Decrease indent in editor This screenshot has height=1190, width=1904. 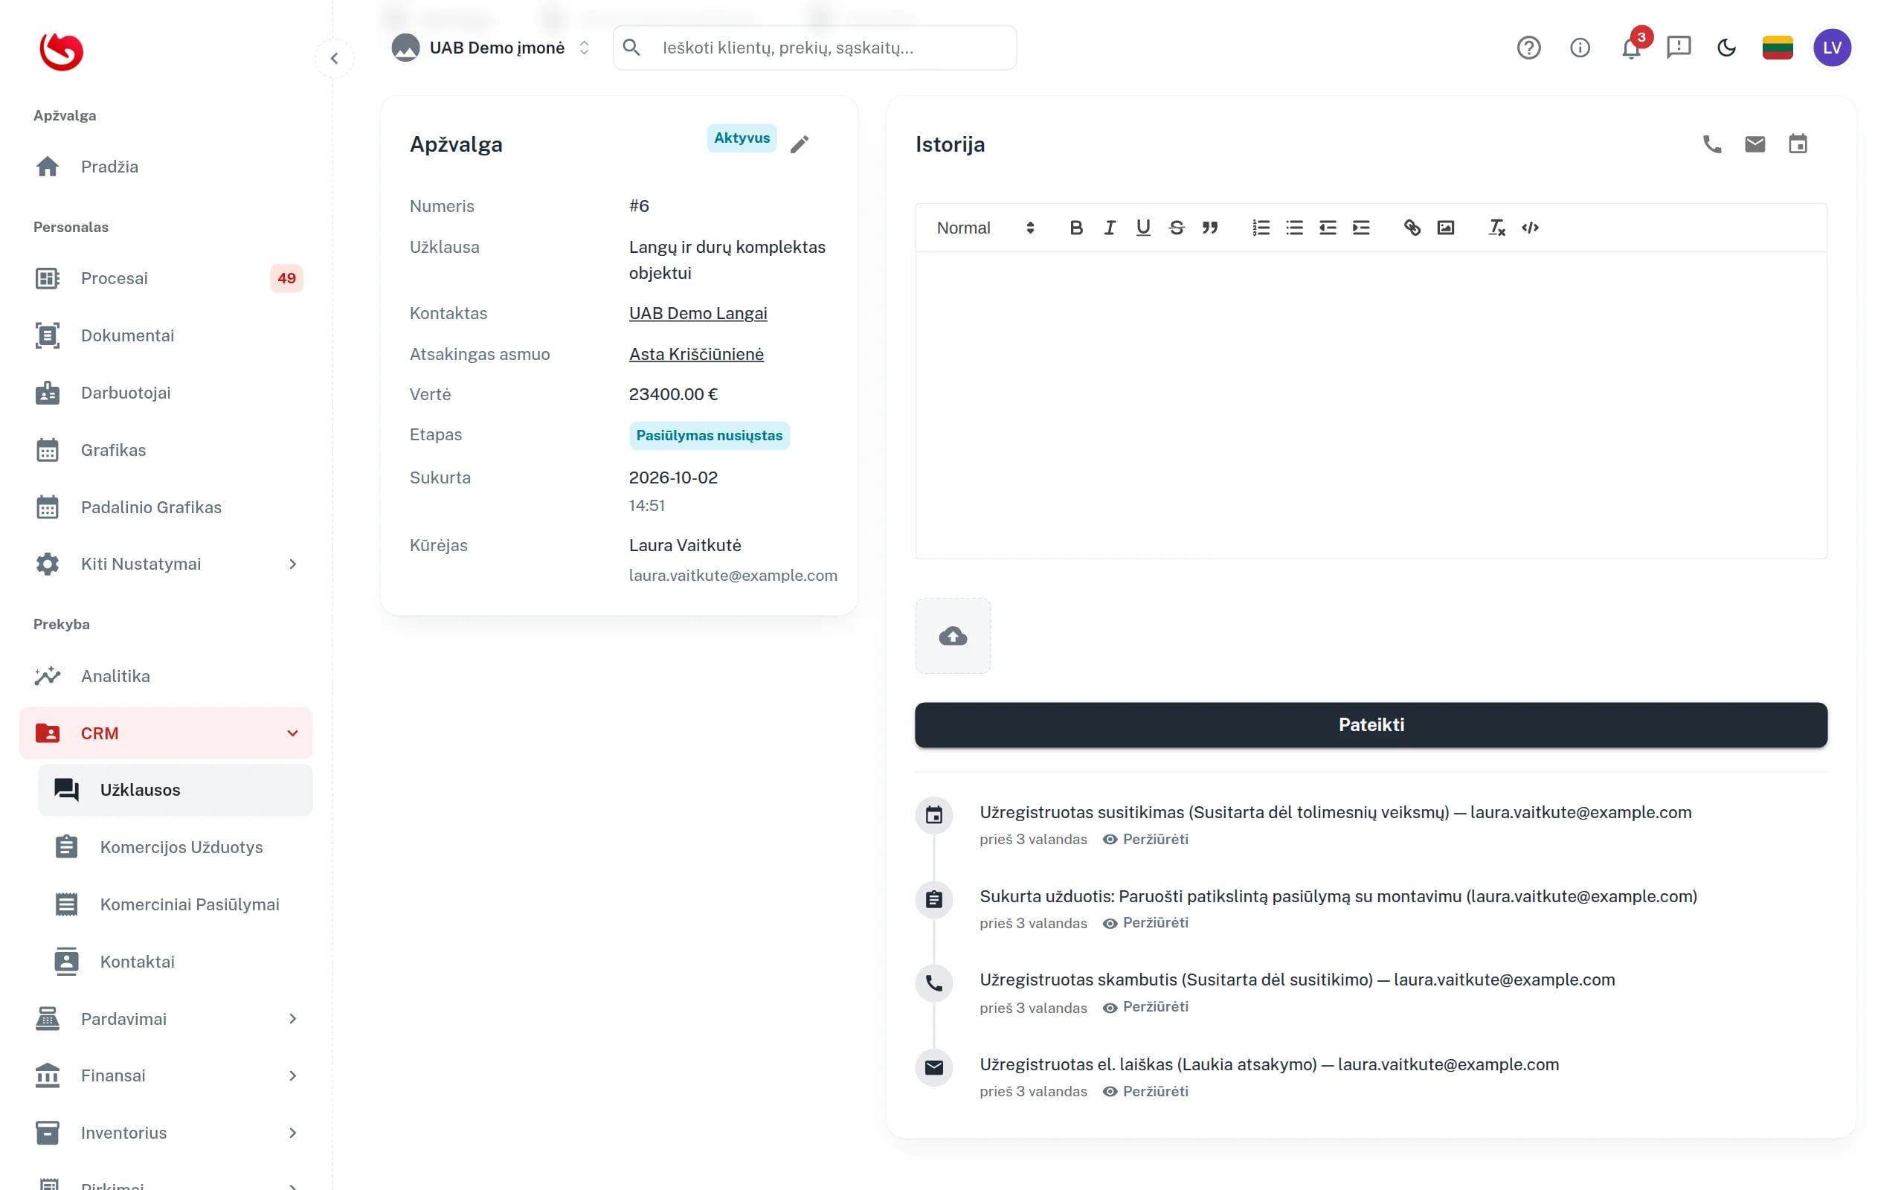1328,228
